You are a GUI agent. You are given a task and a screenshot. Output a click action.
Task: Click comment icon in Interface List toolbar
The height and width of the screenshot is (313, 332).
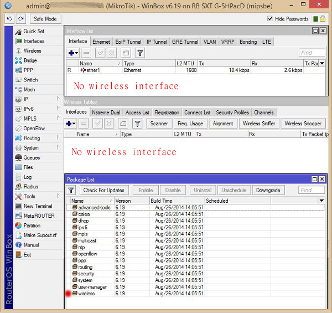126,53
